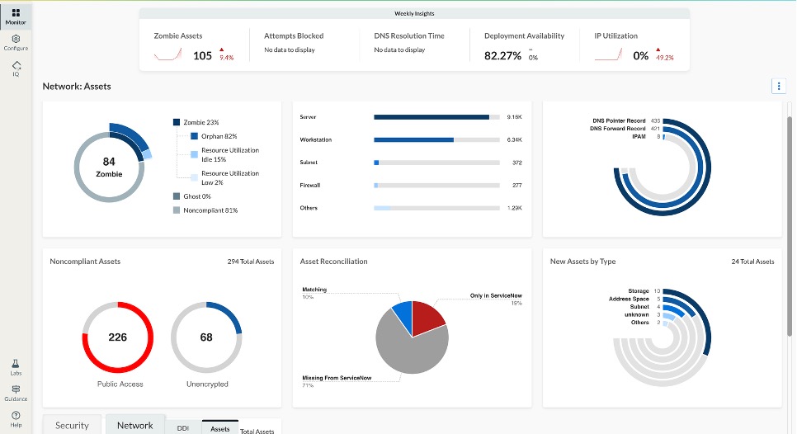This screenshot has width=797, height=434.
Task: Click the Missing From ServiceNow pie slice
Action: tap(404, 347)
